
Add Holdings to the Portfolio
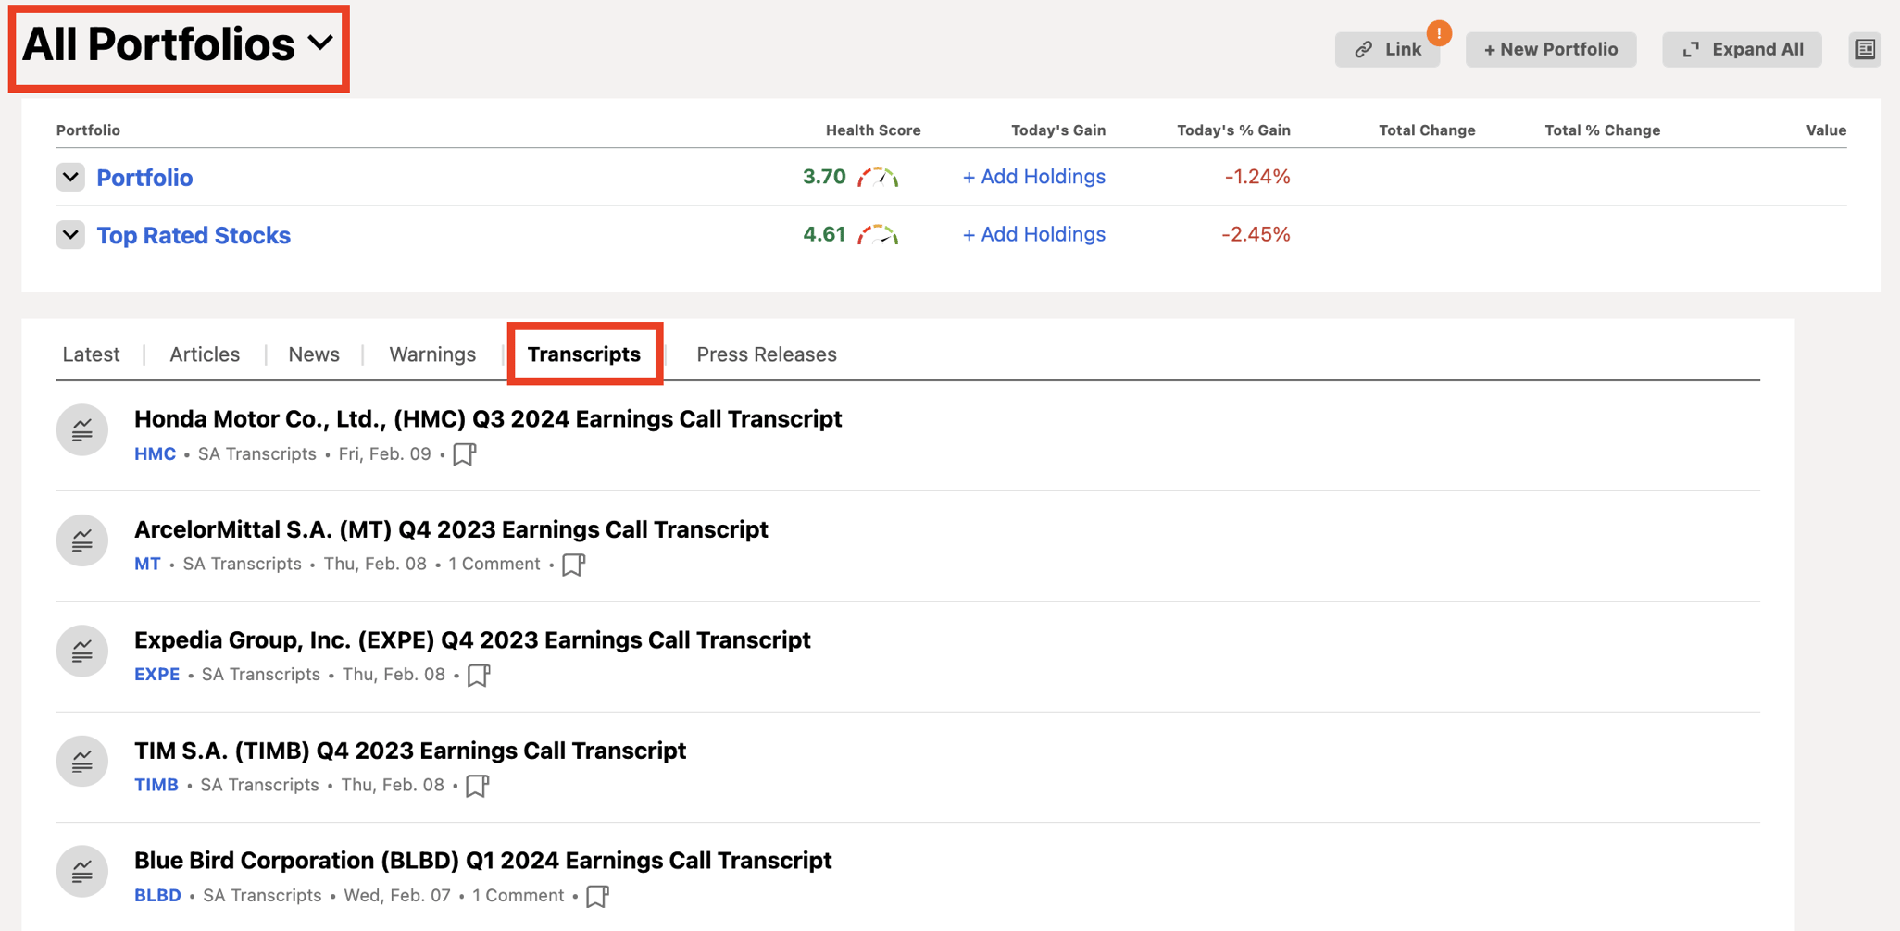click(1033, 176)
